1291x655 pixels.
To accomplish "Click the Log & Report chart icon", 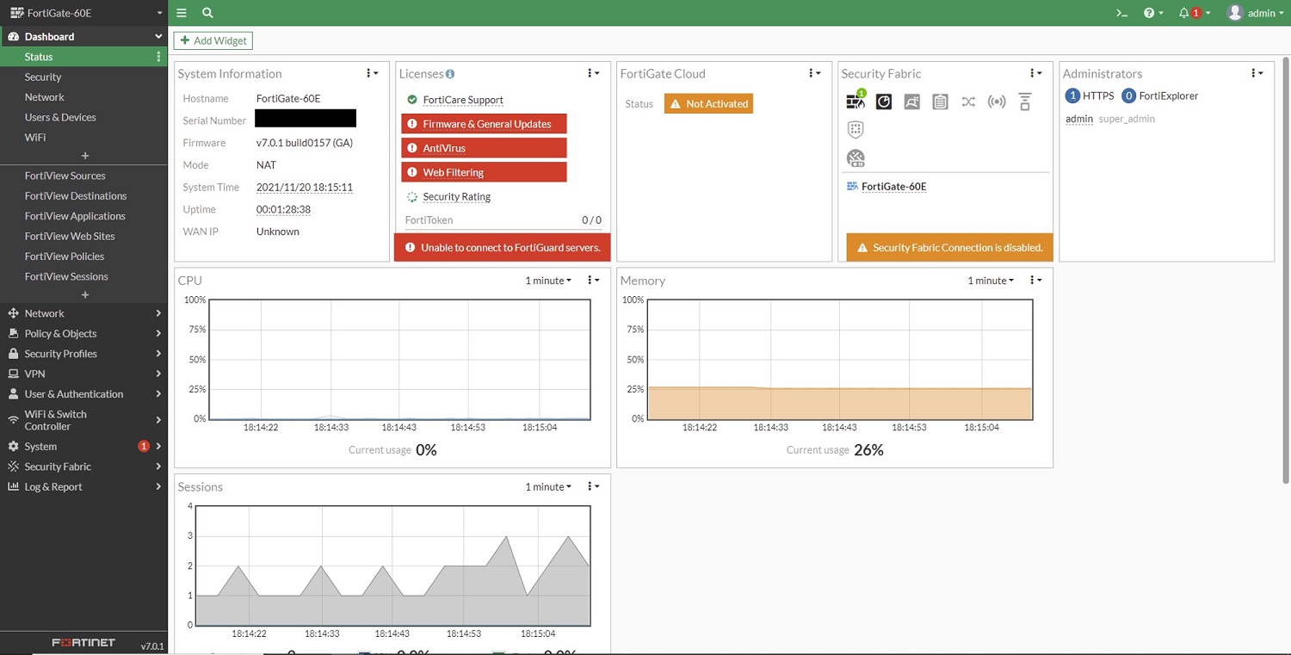I will [13, 486].
